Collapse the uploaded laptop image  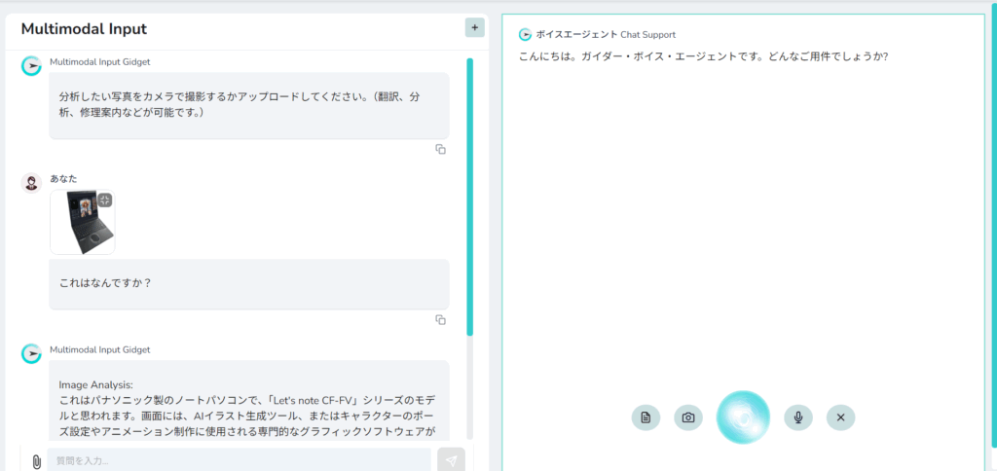point(105,200)
